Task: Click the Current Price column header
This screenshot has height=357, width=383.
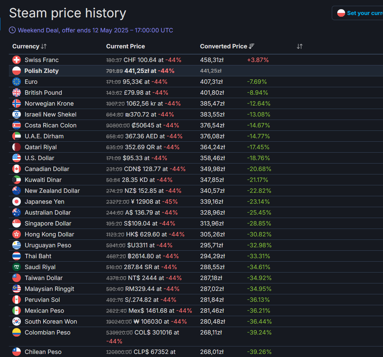Action: [126, 46]
